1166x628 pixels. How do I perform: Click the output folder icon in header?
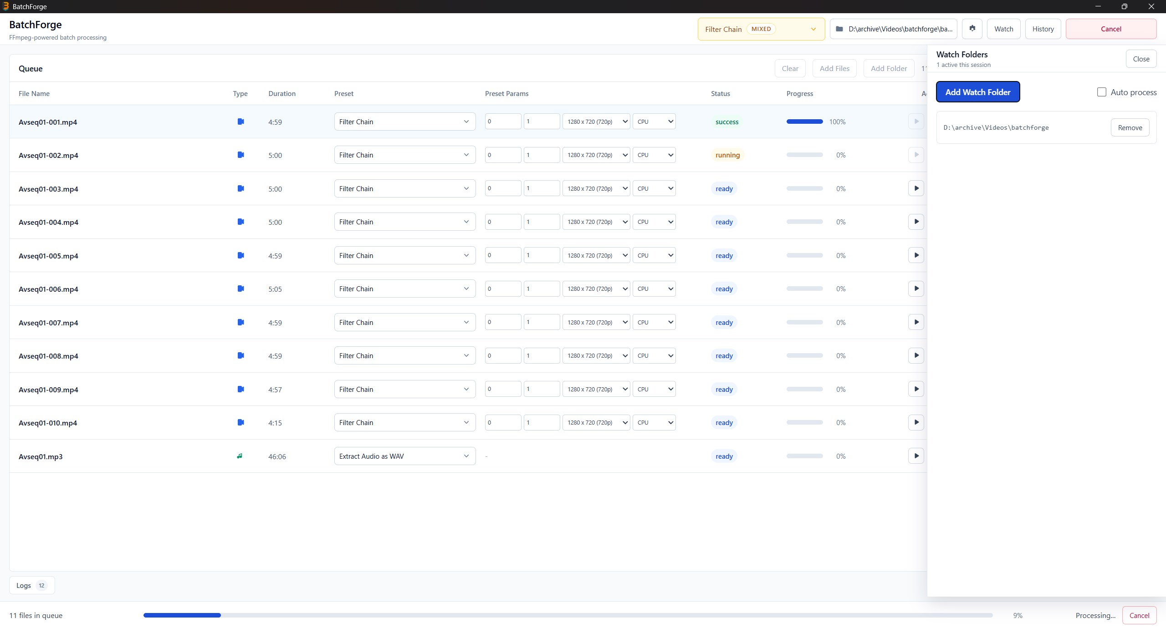pyautogui.click(x=839, y=29)
